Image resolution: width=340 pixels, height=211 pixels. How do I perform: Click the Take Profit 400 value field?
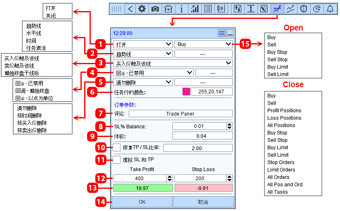tap(140, 179)
